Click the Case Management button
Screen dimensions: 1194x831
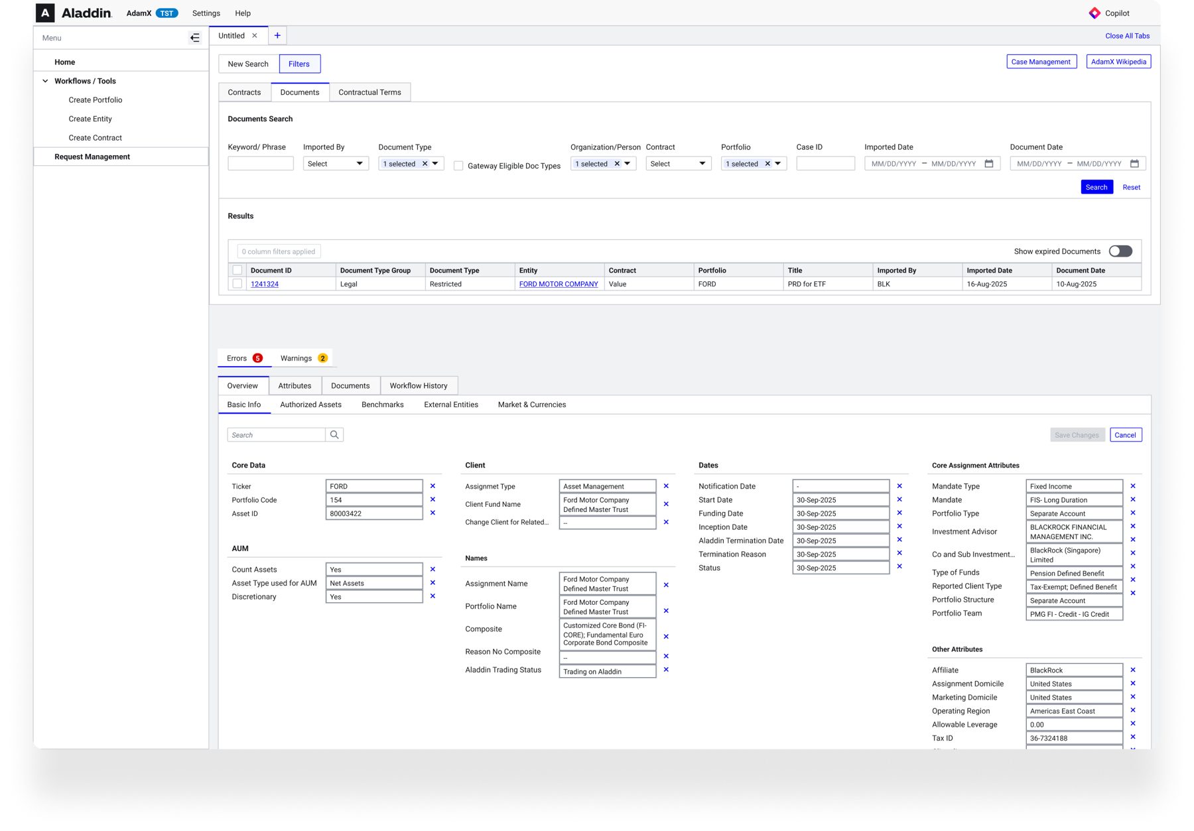coord(1041,62)
